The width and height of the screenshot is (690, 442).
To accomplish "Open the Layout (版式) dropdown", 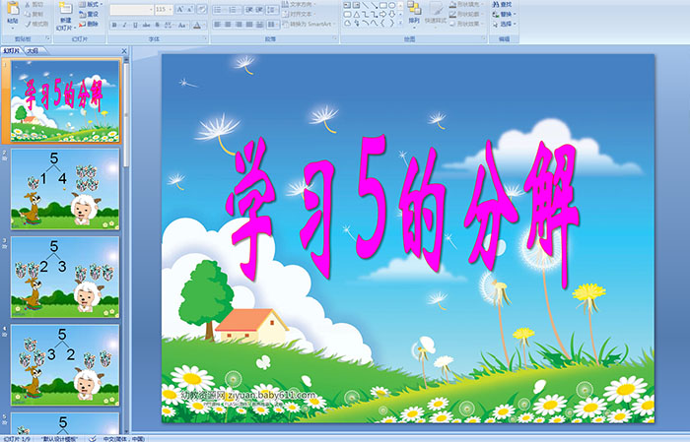I will click(91, 4).
